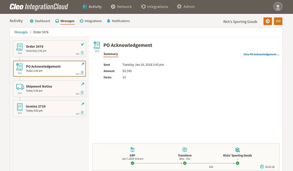Viewport: 293px width, 171px height.
Task: Click 997 acknowledgement icon on PO Acknowledgement card
Action: 82,73
